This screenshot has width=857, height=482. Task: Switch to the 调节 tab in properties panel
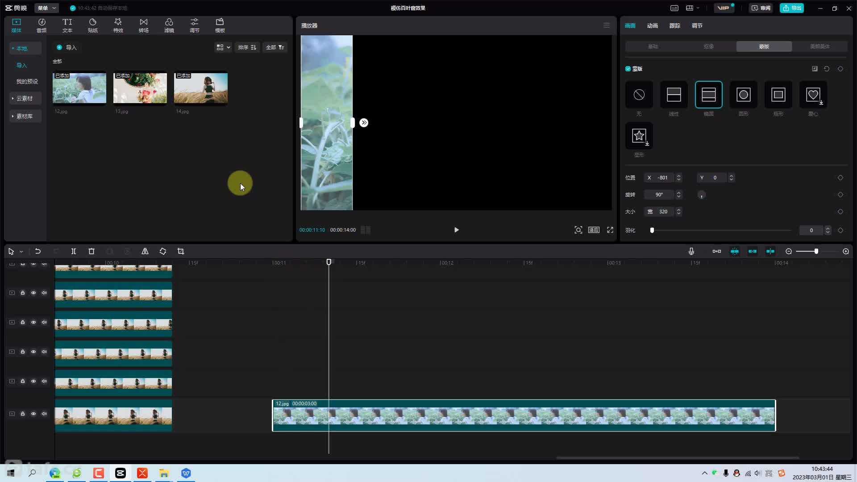coord(697,25)
